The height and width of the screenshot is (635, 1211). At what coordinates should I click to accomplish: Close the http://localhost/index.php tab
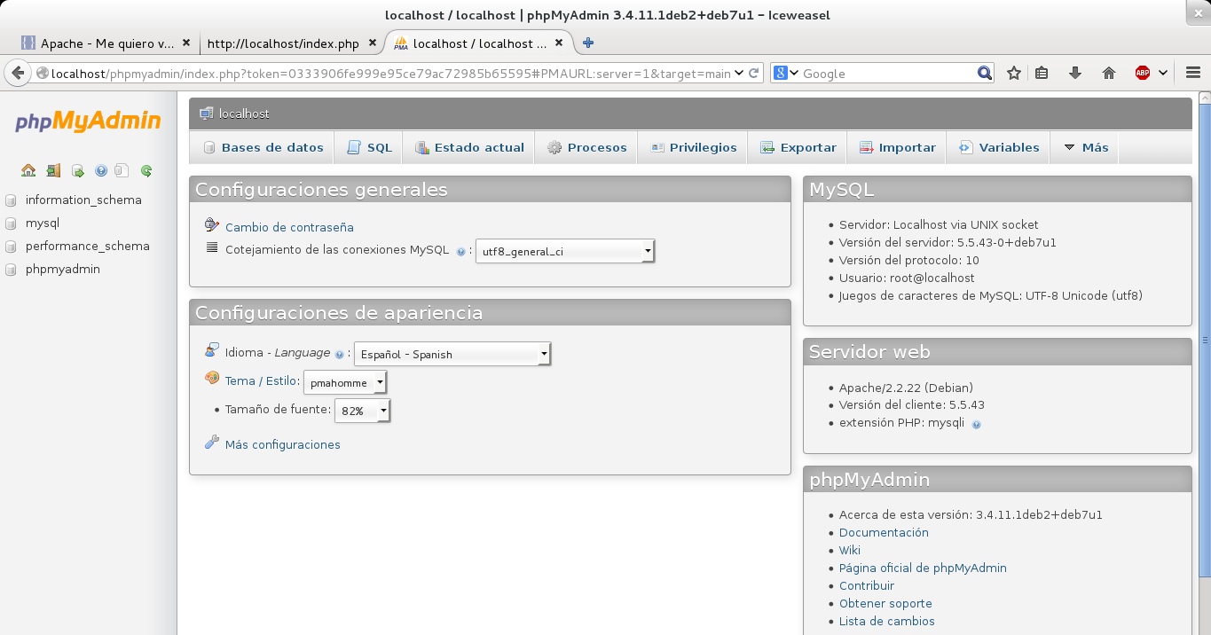pos(373,43)
